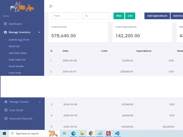Click the Add Expendature button

coord(157,16)
